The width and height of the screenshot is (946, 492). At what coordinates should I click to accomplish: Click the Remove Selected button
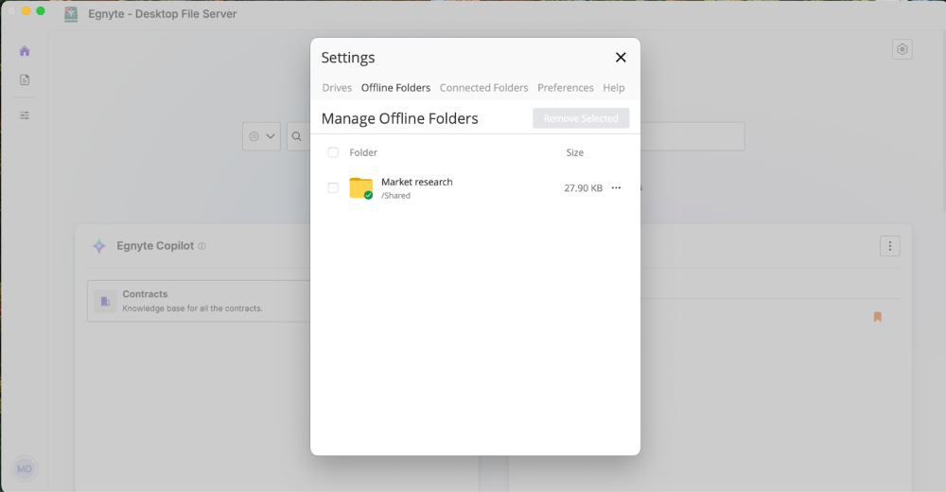coord(581,118)
